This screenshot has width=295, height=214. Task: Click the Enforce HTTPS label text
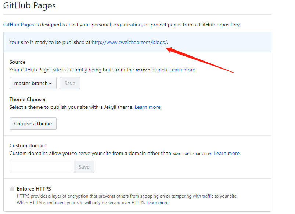(x=34, y=189)
